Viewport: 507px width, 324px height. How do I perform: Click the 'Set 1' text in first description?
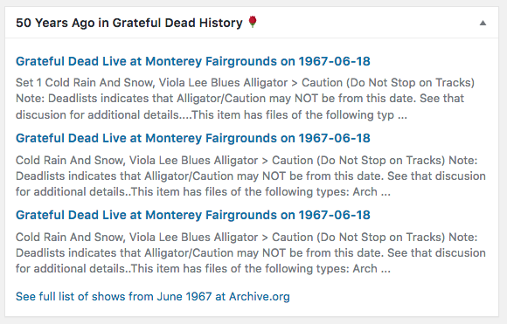[29, 83]
